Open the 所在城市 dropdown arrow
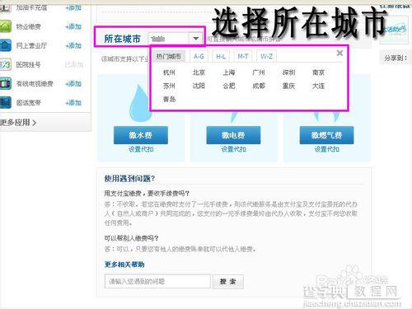 click(195, 39)
